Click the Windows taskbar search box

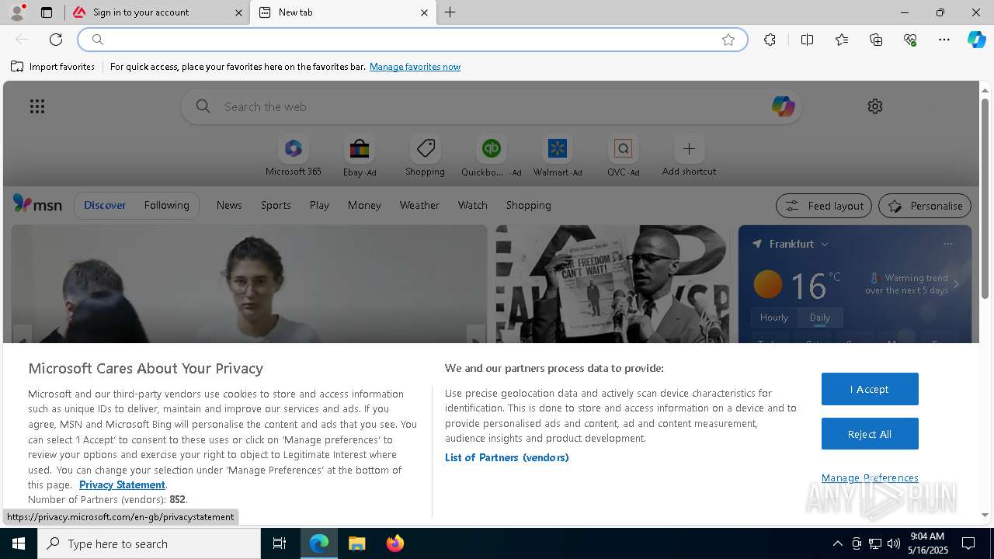(149, 543)
